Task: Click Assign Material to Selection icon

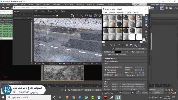Action: point(111,45)
